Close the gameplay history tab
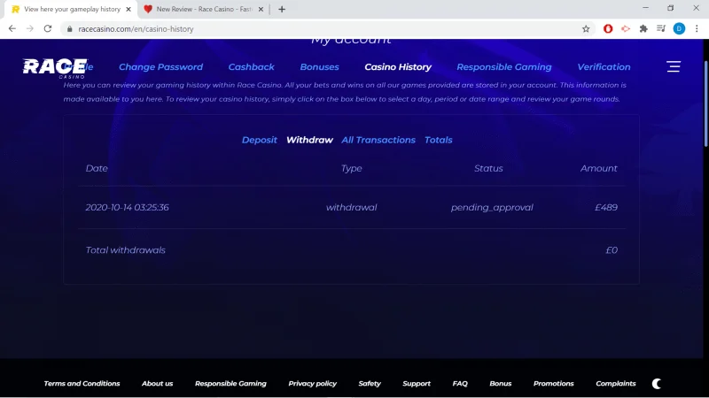Screen dimensions: 709x398 tap(129, 9)
